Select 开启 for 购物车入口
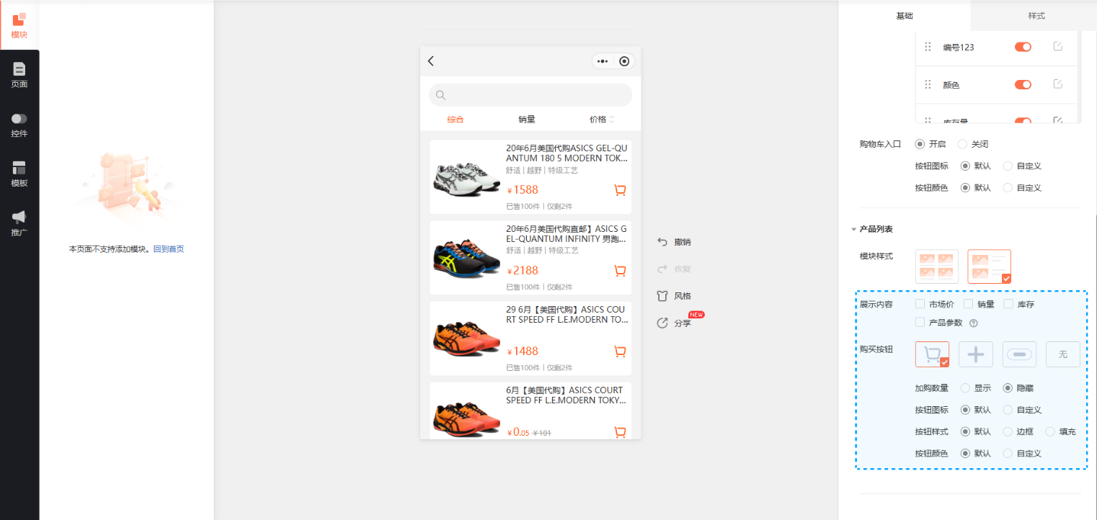1097x520 pixels. [920, 144]
